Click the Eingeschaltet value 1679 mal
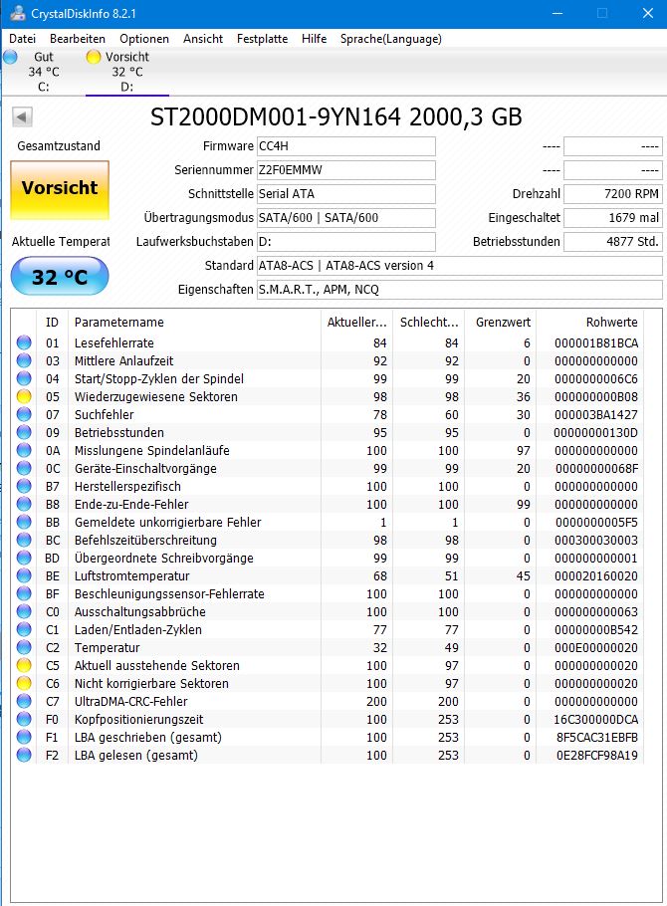 (x=612, y=218)
